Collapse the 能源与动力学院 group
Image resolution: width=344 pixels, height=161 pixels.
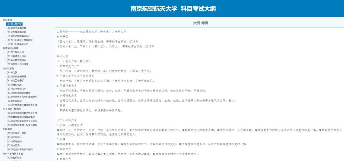[11, 48]
